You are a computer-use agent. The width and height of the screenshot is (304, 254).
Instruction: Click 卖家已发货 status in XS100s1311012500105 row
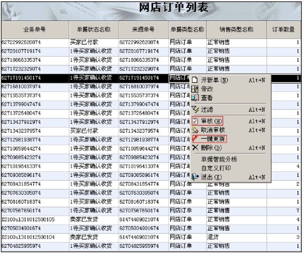(84, 219)
